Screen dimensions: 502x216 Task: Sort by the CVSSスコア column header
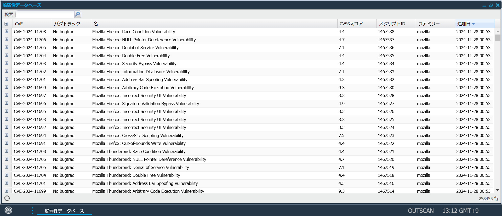point(357,24)
